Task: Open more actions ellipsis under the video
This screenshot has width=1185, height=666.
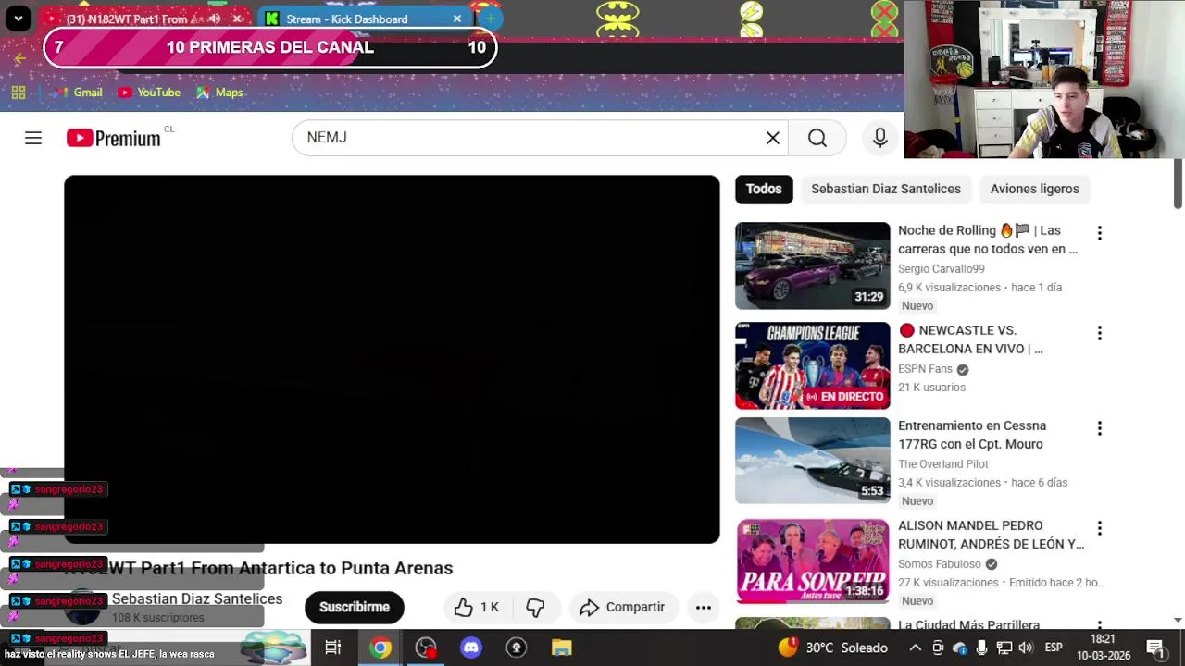Action: click(703, 607)
